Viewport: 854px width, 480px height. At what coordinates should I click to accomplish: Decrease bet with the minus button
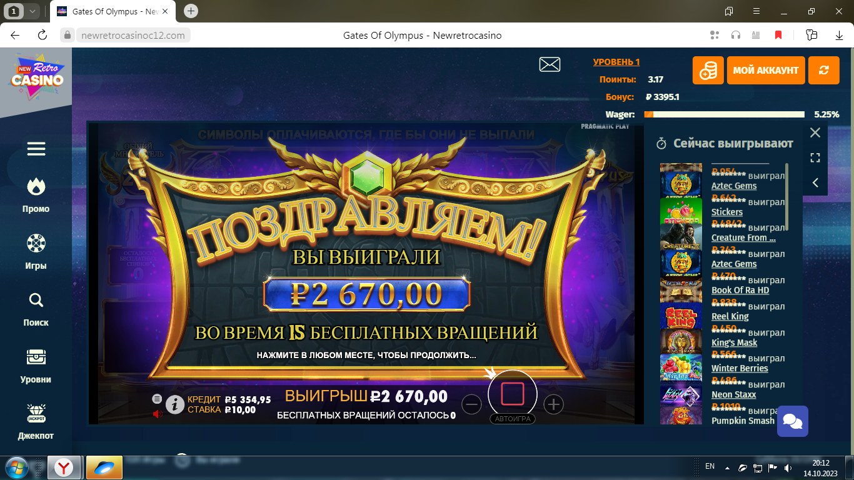(x=472, y=405)
